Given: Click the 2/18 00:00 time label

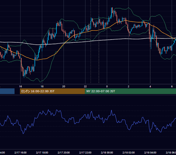Looking at the screenshot, I should 107,152.
